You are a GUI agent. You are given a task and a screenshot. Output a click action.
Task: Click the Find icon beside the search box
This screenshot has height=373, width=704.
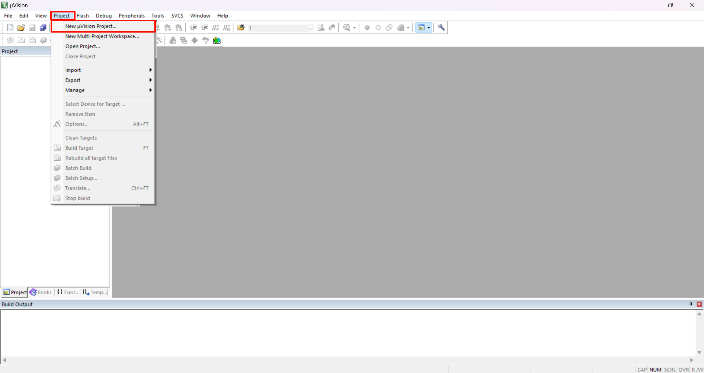[321, 27]
